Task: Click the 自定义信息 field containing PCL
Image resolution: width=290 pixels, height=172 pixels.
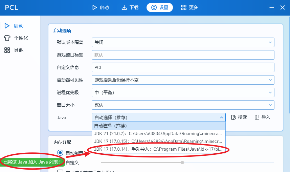Action: click(183, 67)
